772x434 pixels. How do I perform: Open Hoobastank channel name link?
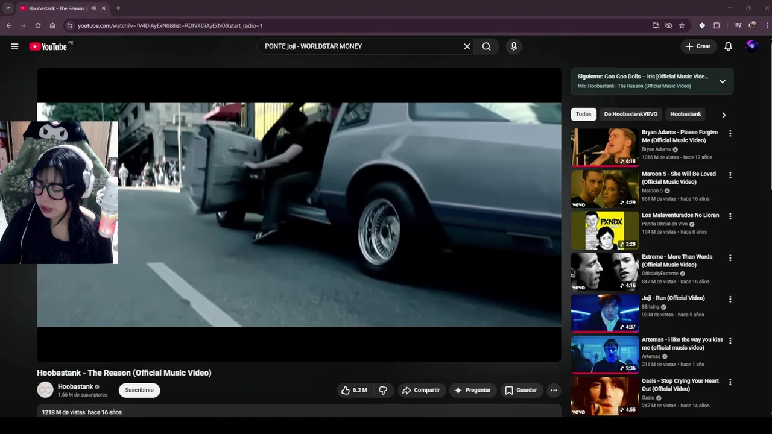(x=75, y=386)
